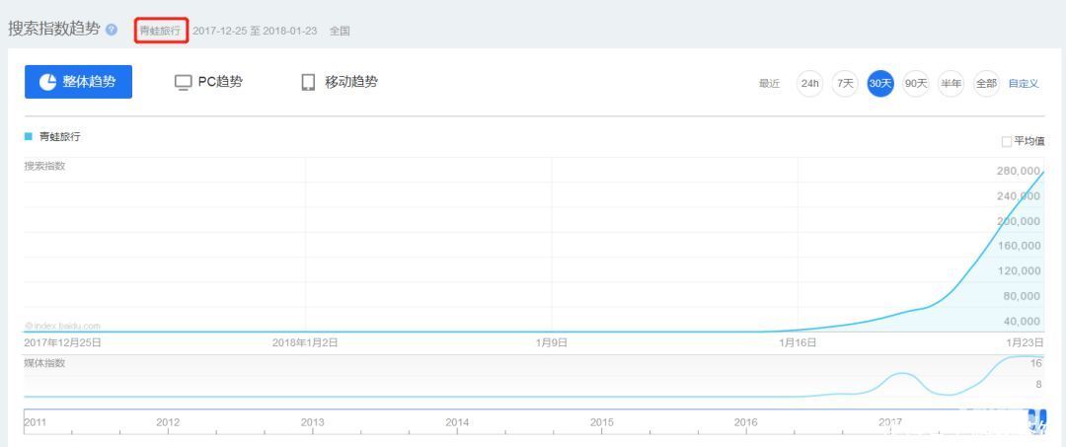Click the mobile tablet icon
Screen dimensions: 1066x447
coord(308,83)
